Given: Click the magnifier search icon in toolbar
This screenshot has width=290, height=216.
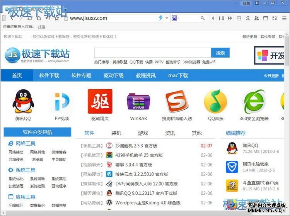Looking at the screenshot, I should click(203, 18).
